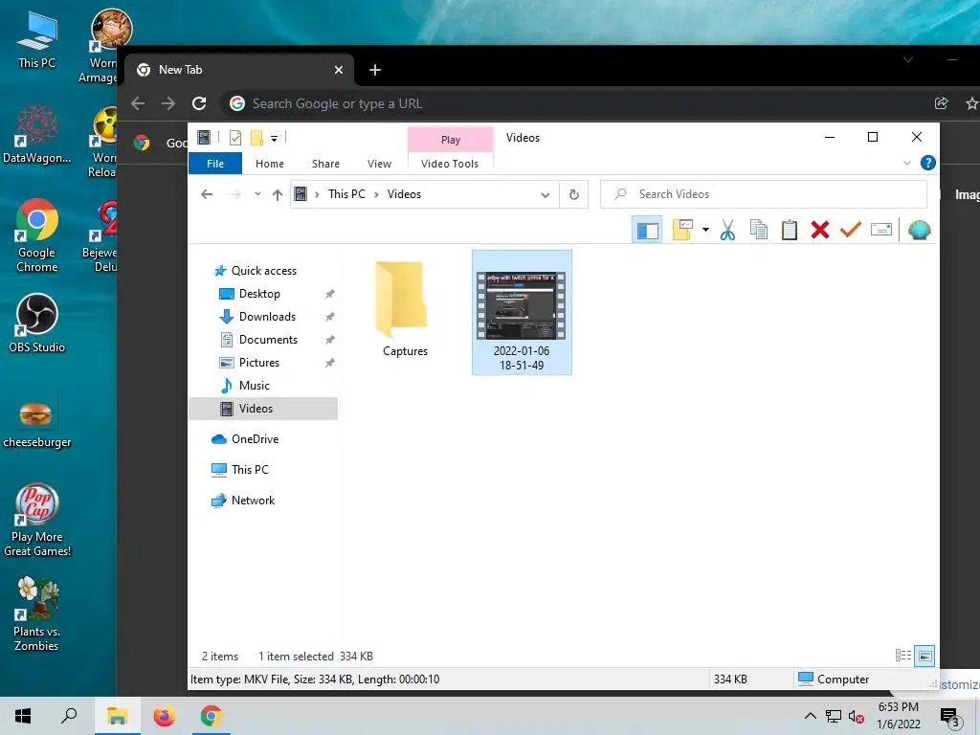
Task: Open the address bar history dropdown
Action: click(545, 195)
